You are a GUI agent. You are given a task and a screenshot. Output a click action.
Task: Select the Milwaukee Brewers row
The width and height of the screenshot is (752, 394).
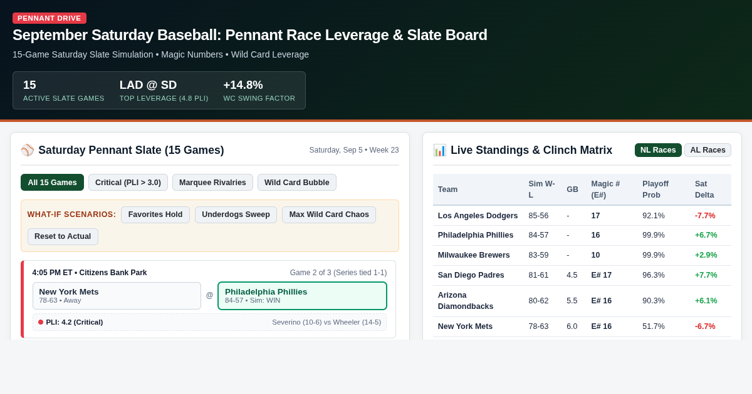(x=582, y=256)
